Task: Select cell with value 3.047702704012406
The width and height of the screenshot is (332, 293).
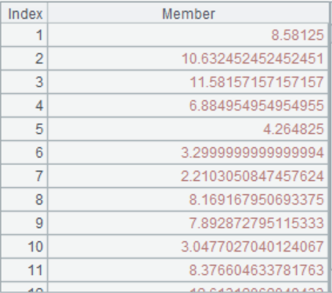Action: [x=188, y=247]
